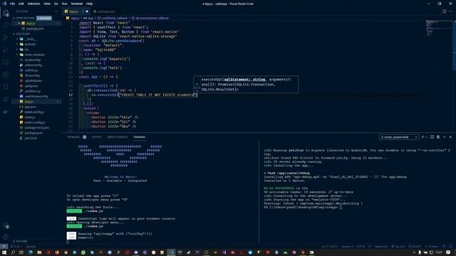This screenshot has height=256, width=456.
Task: Click the editor vertical scrollbar
Action: click(455, 45)
